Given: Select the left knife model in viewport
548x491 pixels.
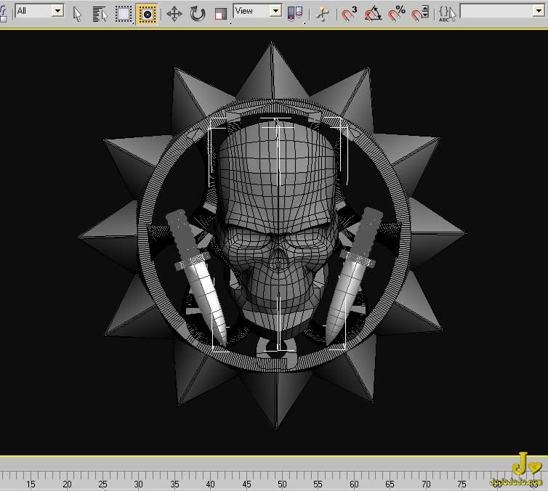Looking at the screenshot, I should pos(198,277).
